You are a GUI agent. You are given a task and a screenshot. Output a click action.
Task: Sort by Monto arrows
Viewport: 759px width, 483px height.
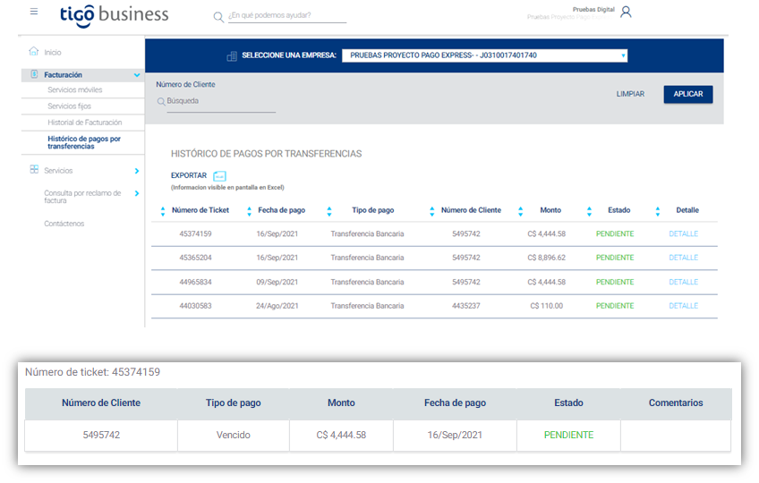click(520, 211)
